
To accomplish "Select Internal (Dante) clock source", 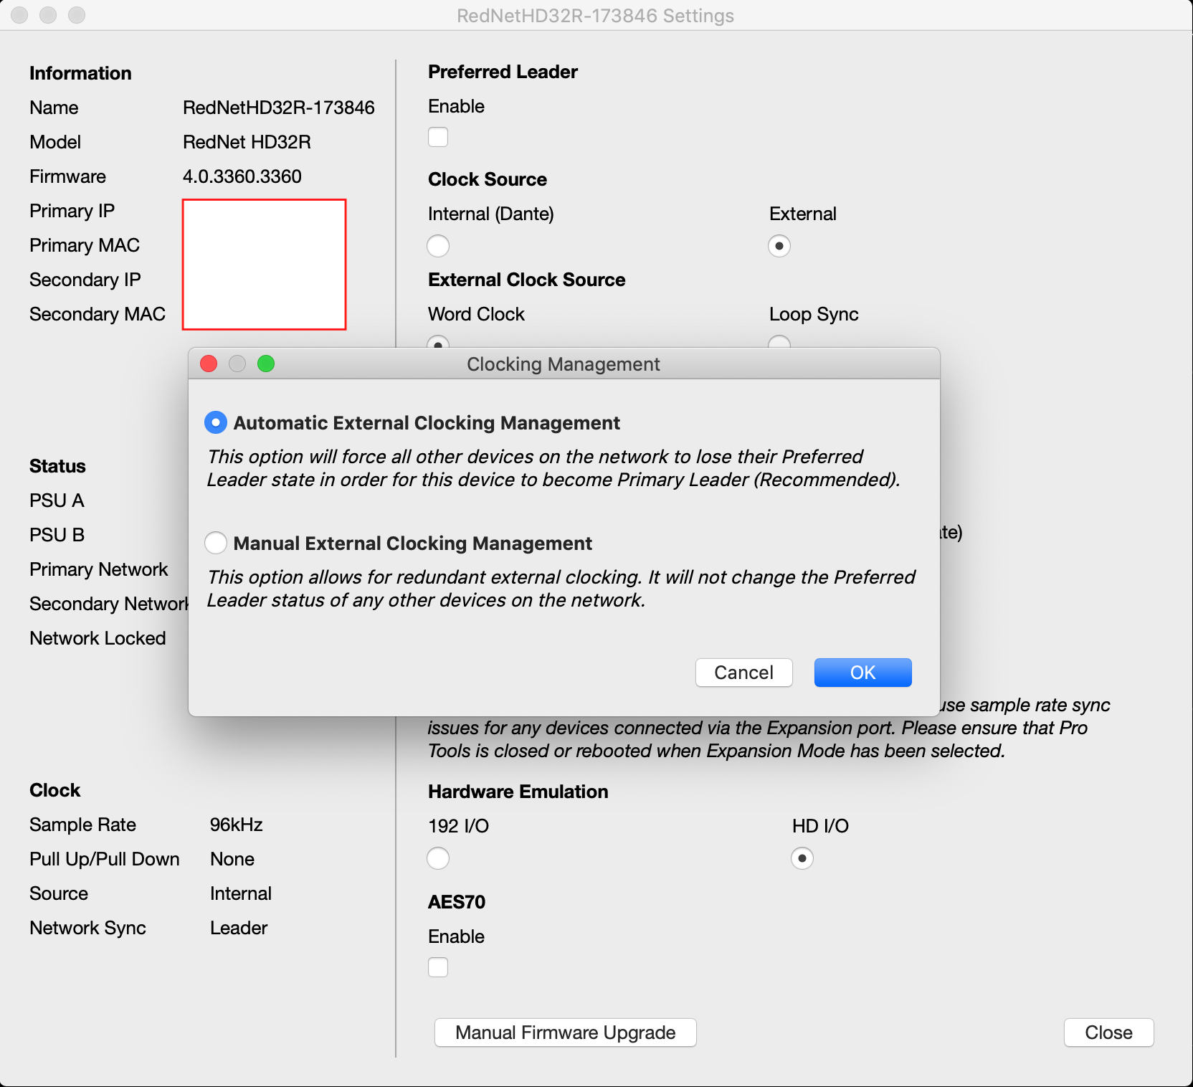I will click(x=438, y=246).
